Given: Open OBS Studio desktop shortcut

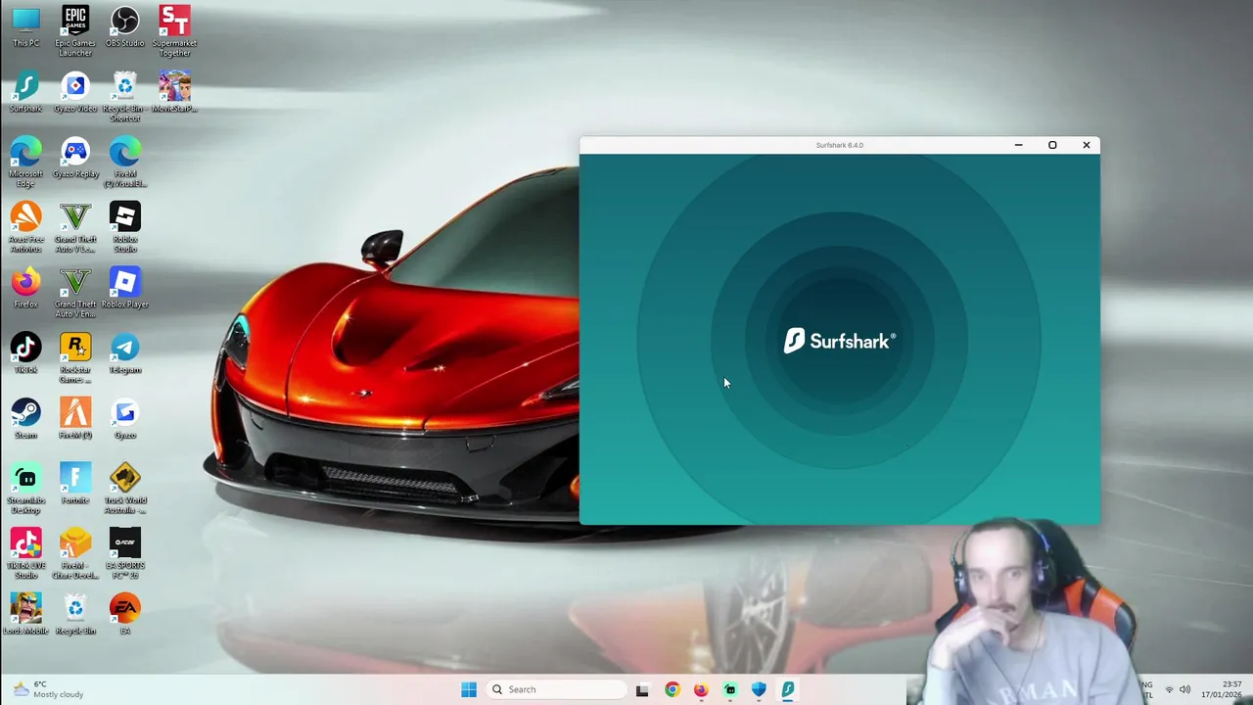Looking at the screenshot, I should pyautogui.click(x=124, y=26).
